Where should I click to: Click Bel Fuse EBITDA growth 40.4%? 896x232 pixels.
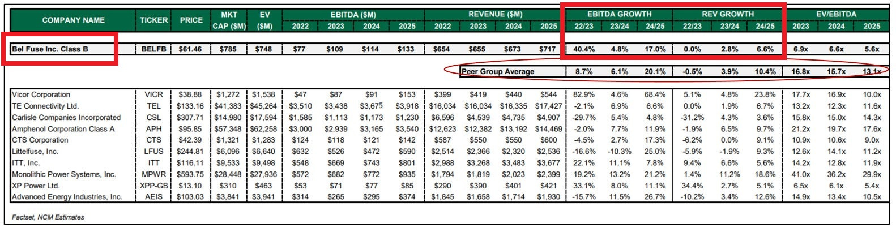point(584,49)
